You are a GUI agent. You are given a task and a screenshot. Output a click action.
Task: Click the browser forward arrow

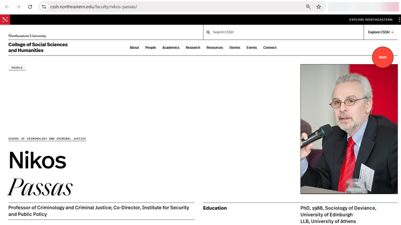click(19, 7)
